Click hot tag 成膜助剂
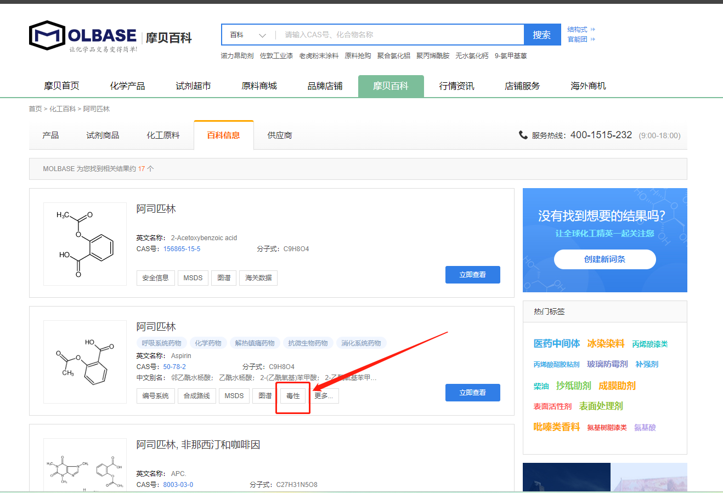 [x=617, y=386]
